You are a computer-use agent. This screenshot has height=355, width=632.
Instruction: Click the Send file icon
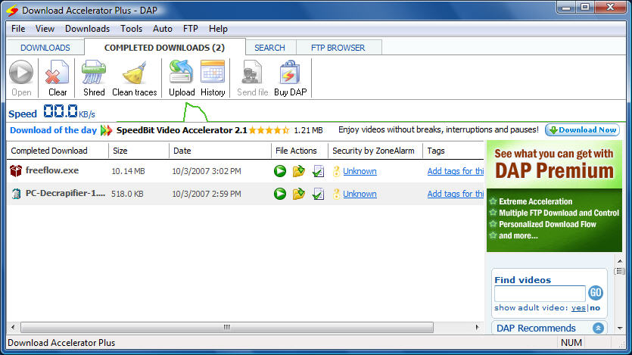[252, 73]
